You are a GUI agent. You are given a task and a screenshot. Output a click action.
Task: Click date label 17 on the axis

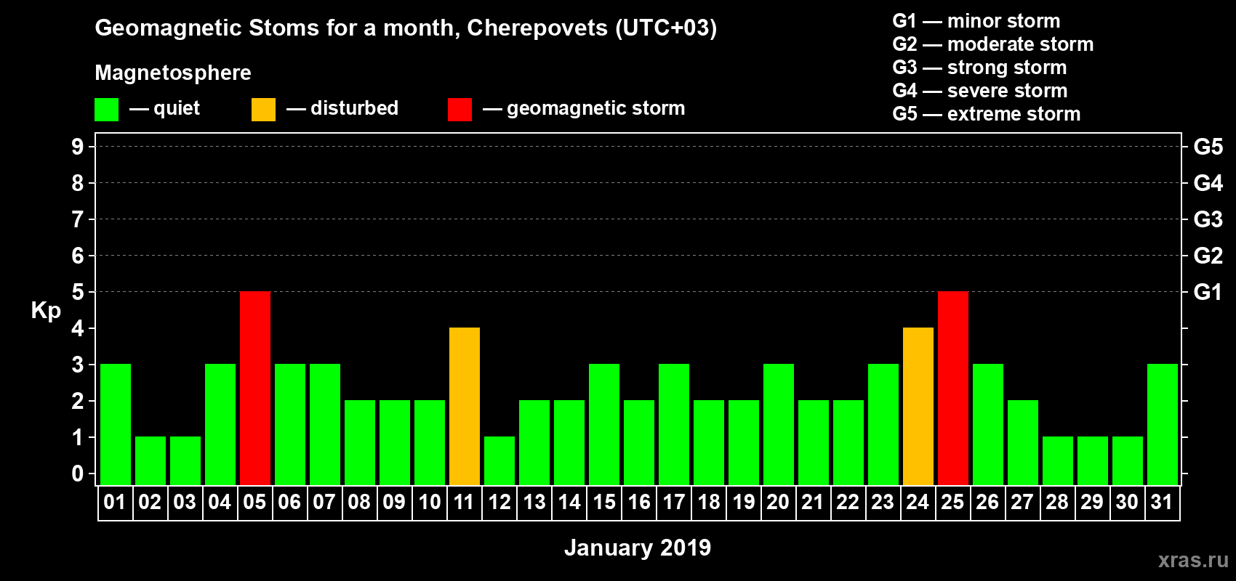coord(673,502)
